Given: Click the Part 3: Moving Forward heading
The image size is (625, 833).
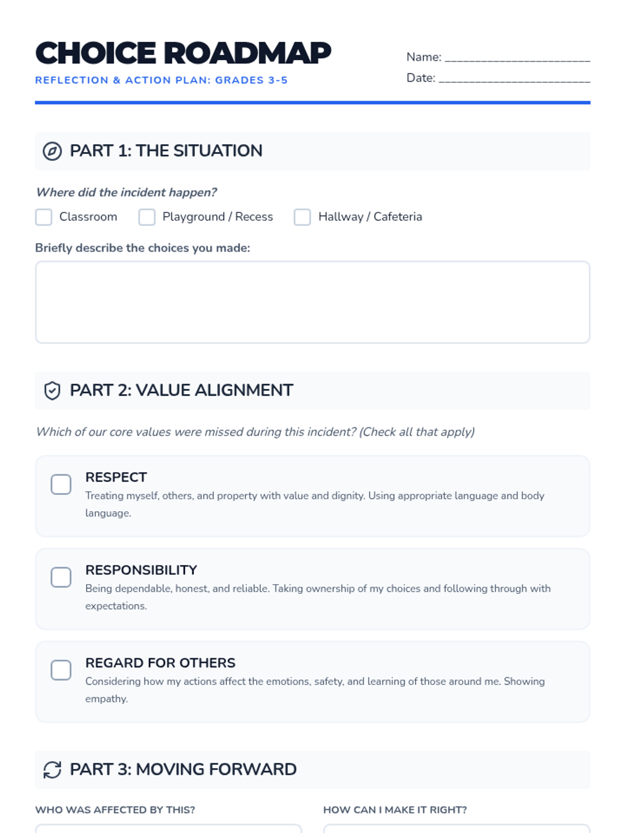Looking at the screenshot, I should (183, 769).
